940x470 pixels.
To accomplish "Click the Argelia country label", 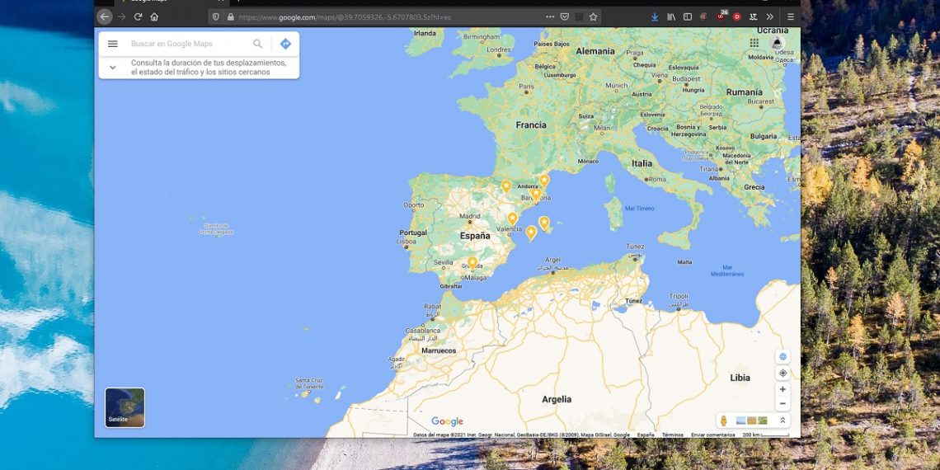I will pyautogui.click(x=557, y=399).
